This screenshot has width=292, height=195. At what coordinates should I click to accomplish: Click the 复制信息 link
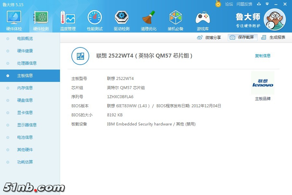(262, 56)
